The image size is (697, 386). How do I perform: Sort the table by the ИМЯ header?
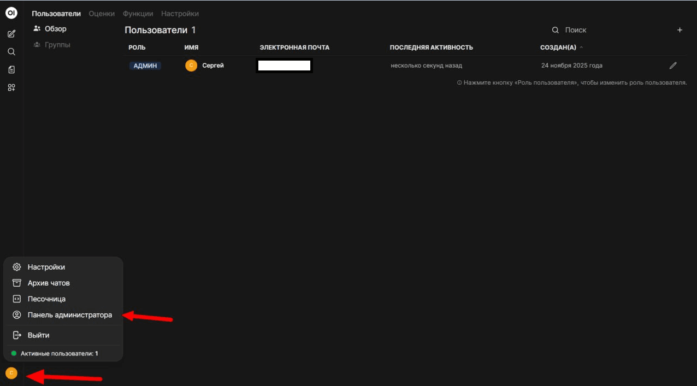192,47
